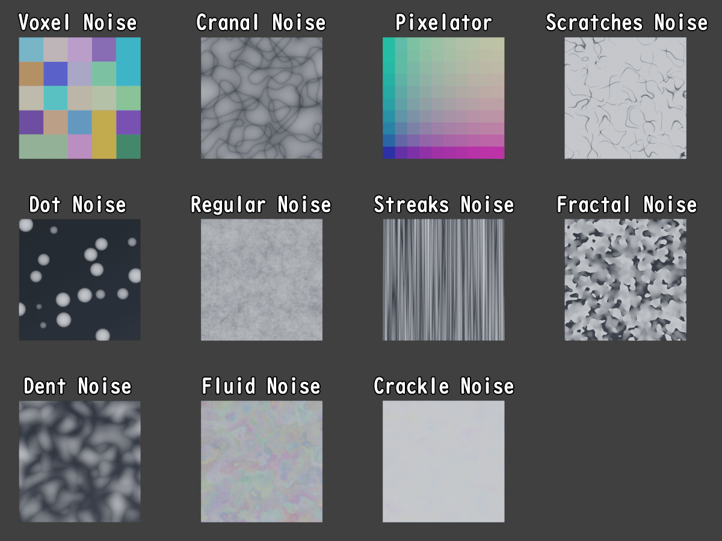Select the Voxel Noise thumbnail
722x541 pixels.
pyautogui.click(x=80, y=98)
